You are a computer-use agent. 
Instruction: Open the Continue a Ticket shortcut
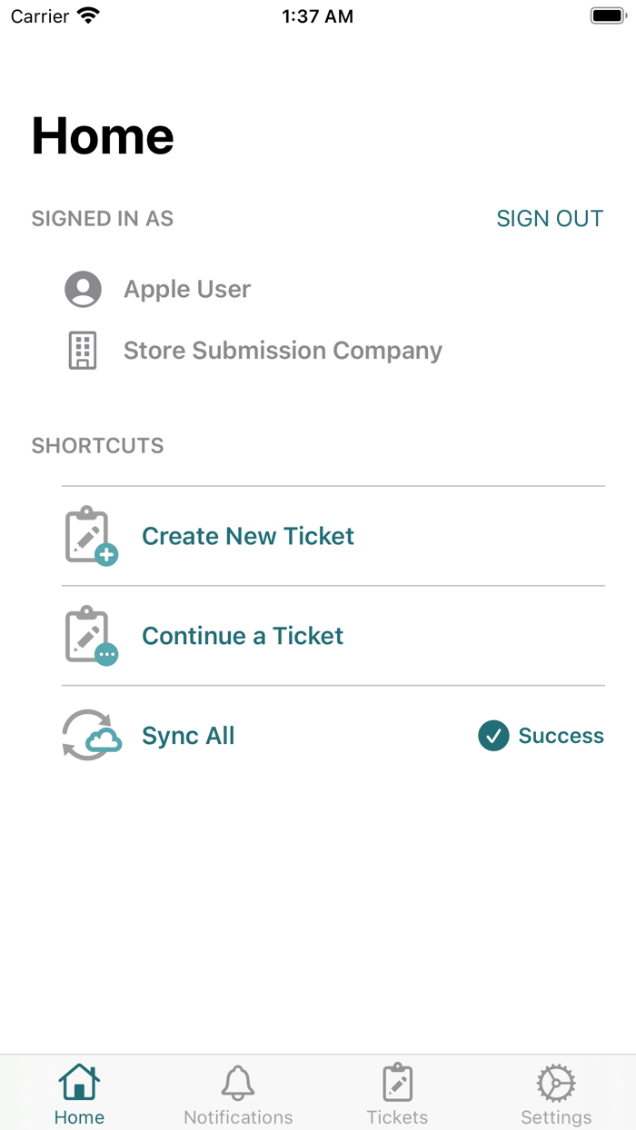tap(243, 636)
